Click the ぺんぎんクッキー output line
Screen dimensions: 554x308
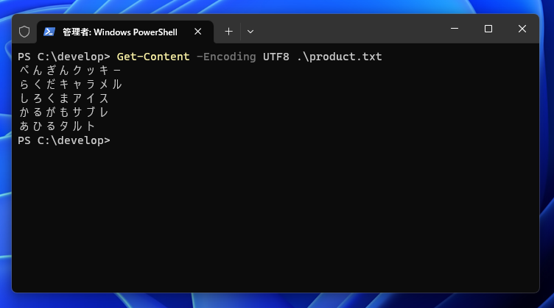(70, 71)
